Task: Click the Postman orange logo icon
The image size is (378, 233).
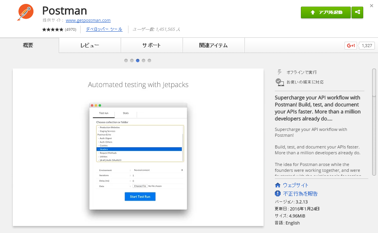Action: point(25,12)
